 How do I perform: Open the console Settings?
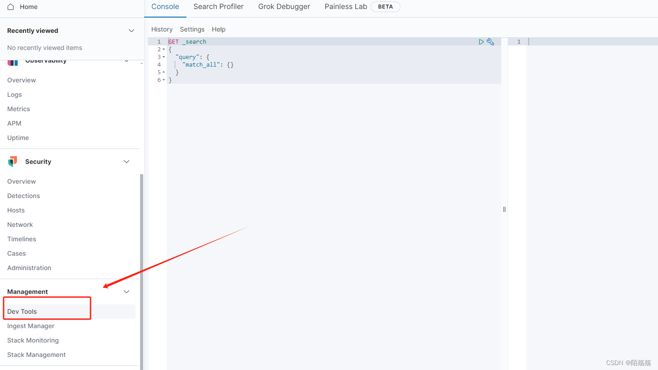coord(192,29)
